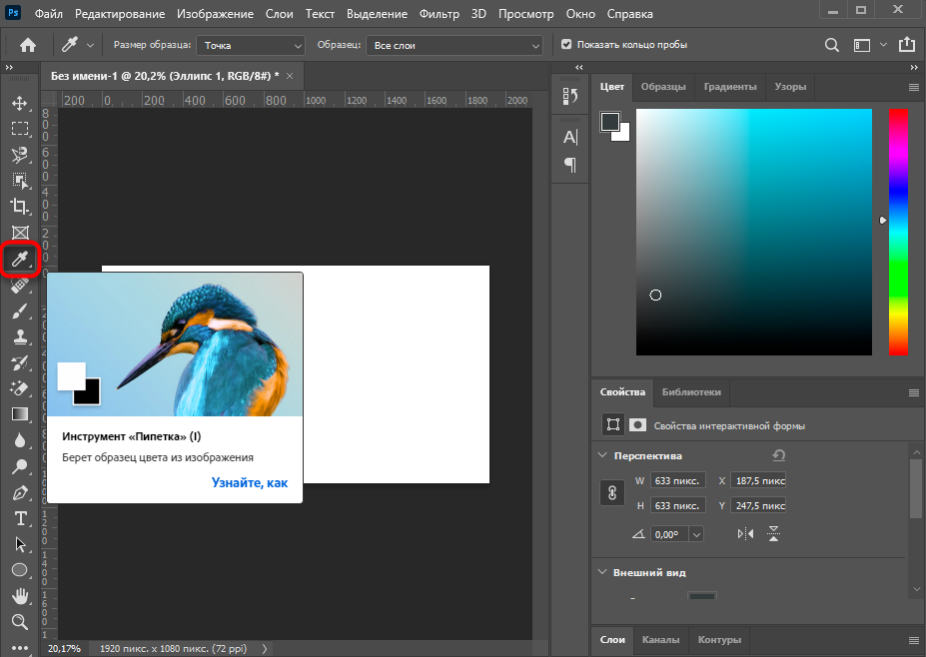Select the Eyedropper tool in toolbar
Image resolution: width=926 pixels, height=657 pixels.
(19, 260)
